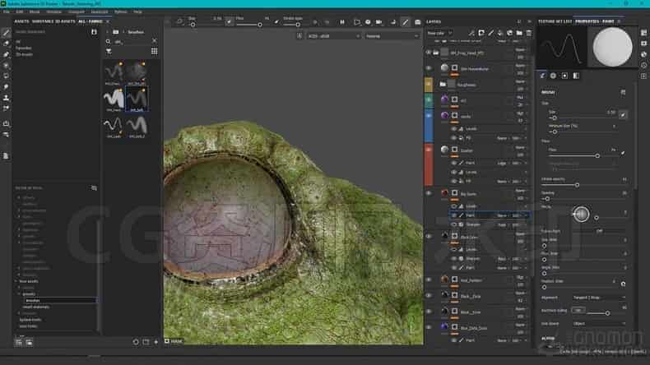Add a folder in Layers toolbar
Image resolution: width=650 pixels, height=365 pixels.
519,33
